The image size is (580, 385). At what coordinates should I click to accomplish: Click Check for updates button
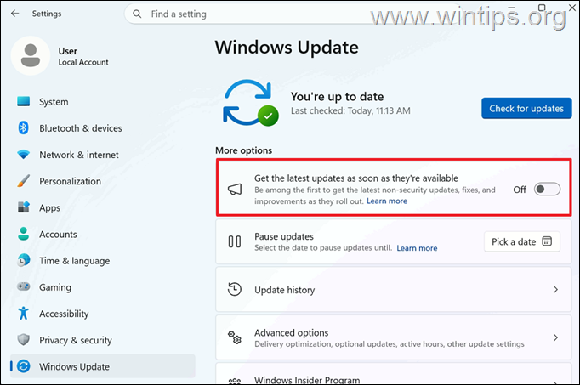tap(526, 108)
